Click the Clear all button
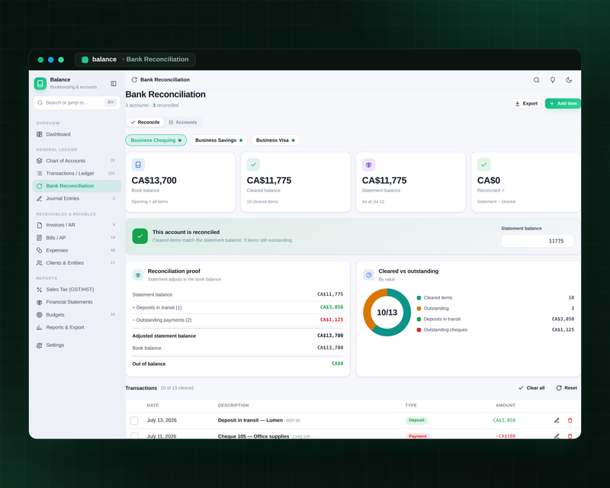 [531, 388]
